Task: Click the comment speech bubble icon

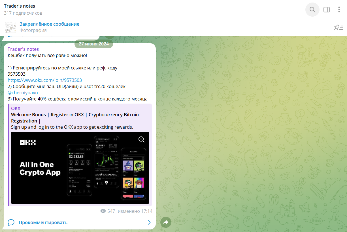Action: click(11, 222)
